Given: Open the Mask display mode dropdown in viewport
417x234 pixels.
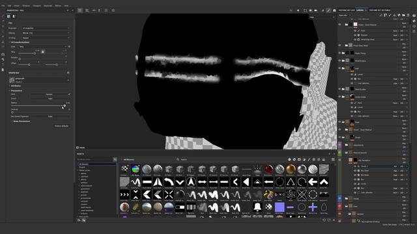Looking at the screenshot, I should tap(322, 18).
